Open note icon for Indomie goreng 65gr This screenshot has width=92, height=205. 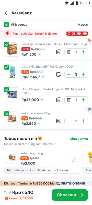tap(58, 121)
